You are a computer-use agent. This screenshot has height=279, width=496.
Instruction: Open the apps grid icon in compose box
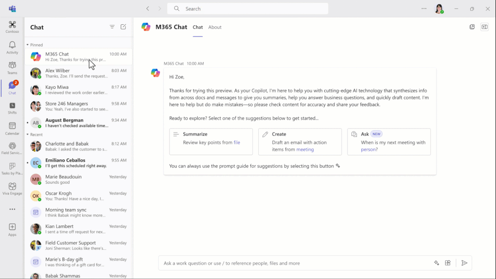coord(448,263)
